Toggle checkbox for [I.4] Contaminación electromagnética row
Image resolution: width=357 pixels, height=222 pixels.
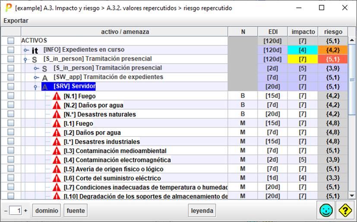point(11,160)
